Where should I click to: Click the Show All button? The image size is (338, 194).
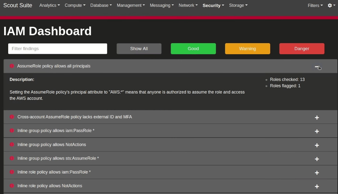pyautogui.click(x=139, y=49)
